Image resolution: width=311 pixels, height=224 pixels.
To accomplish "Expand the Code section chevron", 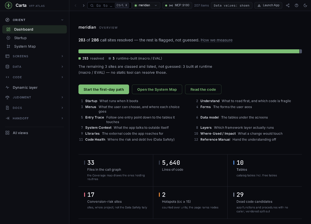I will tap(62, 77).
